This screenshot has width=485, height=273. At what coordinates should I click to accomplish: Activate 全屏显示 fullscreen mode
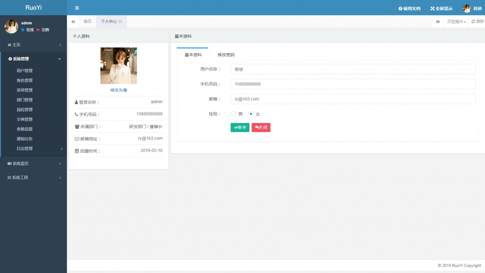[x=441, y=8]
